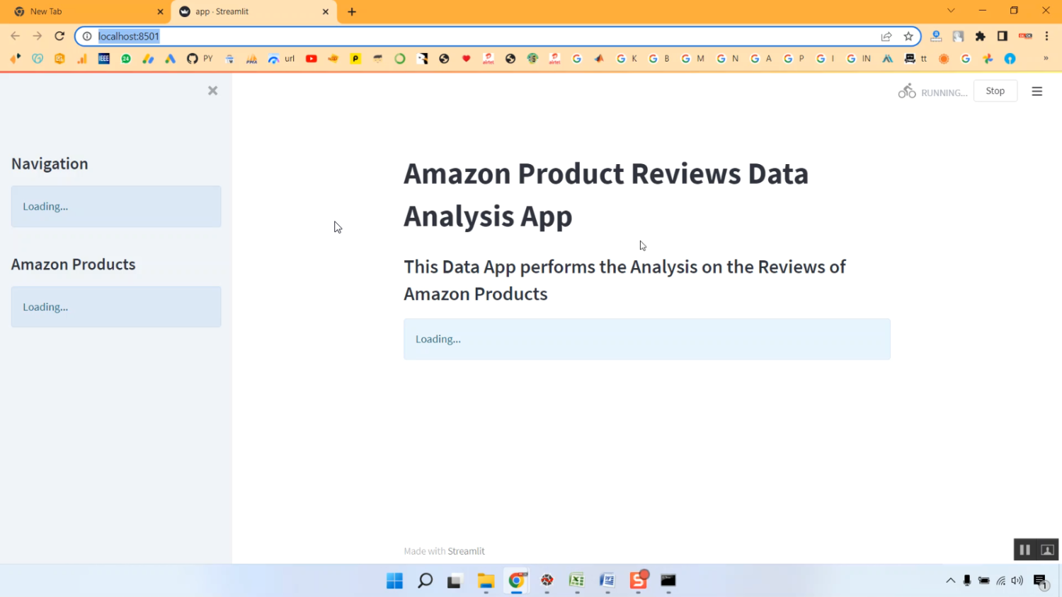Open the GitHub PY bookmark
Image resolution: width=1062 pixels, height=597 pixels.
coord(199,59)
